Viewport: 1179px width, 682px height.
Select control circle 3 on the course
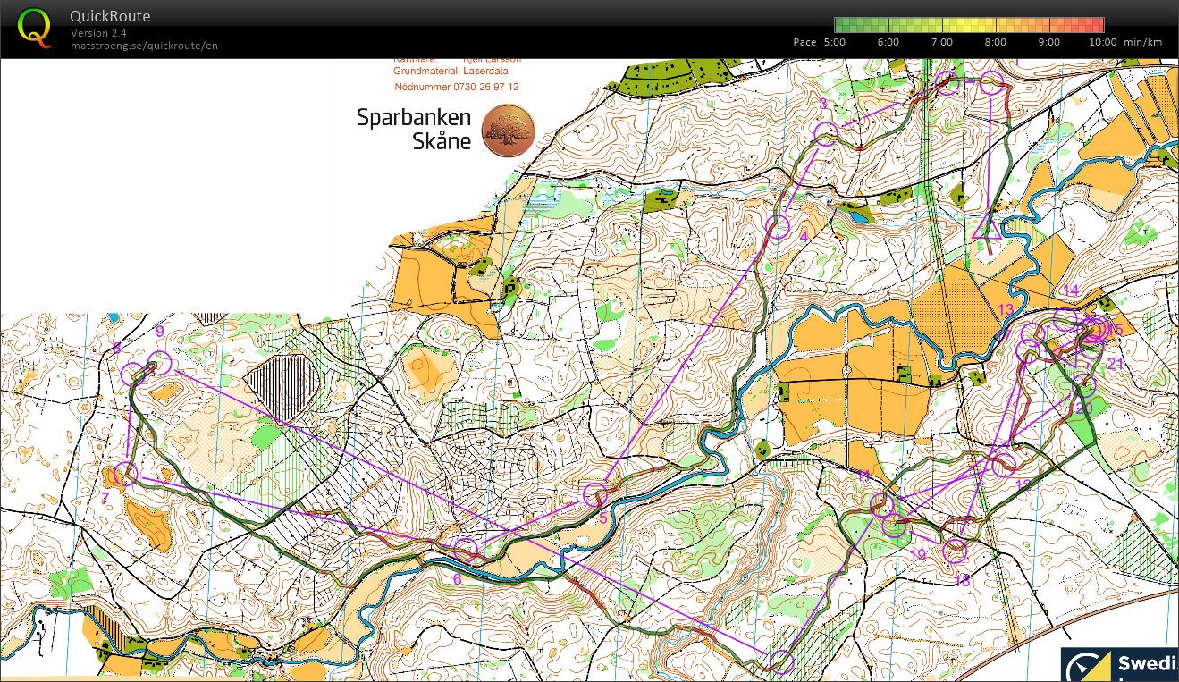pyautogui.click(x=826, y=134)
